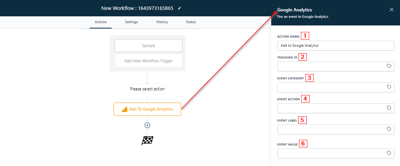400x166 pixels.
Task: Click the checkered finish flag icon
Action: [147, 141]
